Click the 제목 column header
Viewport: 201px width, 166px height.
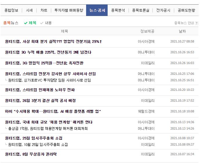[x=64, y=31]
